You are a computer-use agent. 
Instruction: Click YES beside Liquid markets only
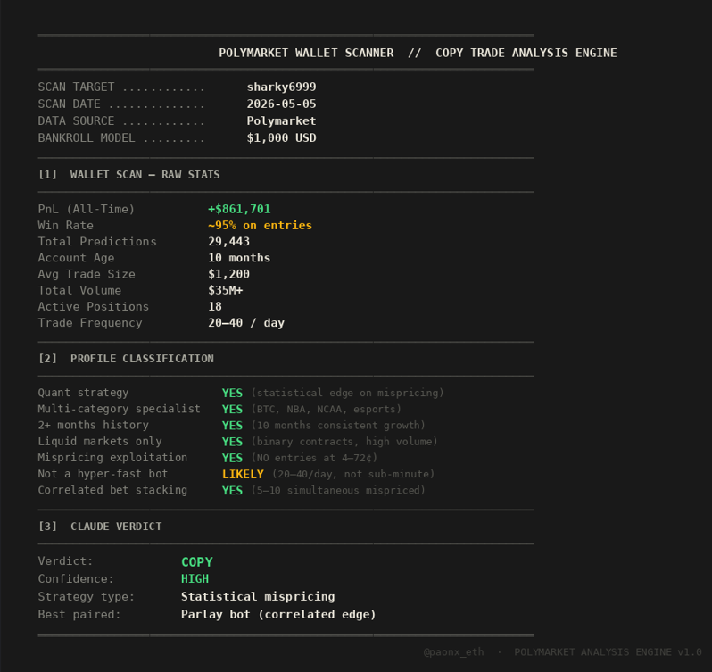pos(233,442)
